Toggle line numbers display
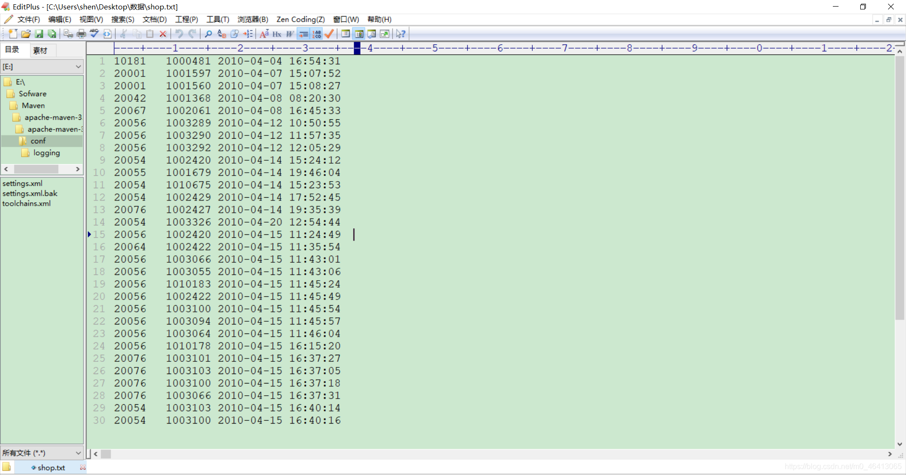 317,34
